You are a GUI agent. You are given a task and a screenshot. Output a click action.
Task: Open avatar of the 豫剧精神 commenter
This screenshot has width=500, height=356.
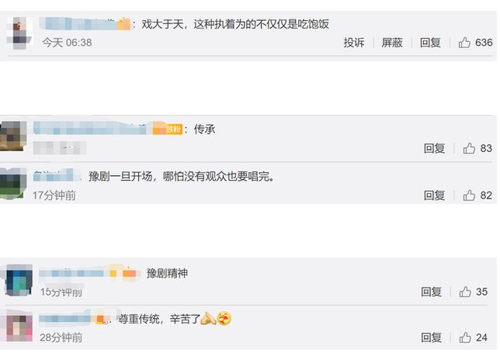click(x=17, y=280)
